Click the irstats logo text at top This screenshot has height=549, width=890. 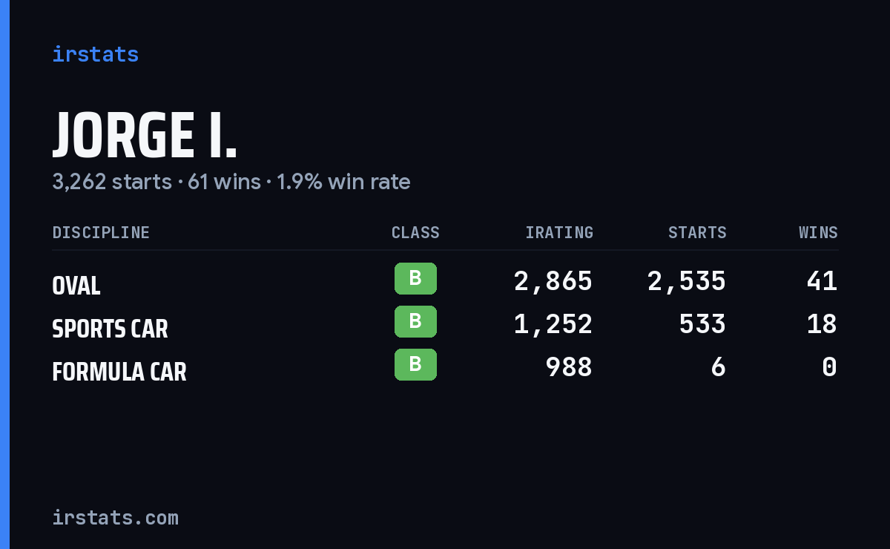click(x=95, y=54)
